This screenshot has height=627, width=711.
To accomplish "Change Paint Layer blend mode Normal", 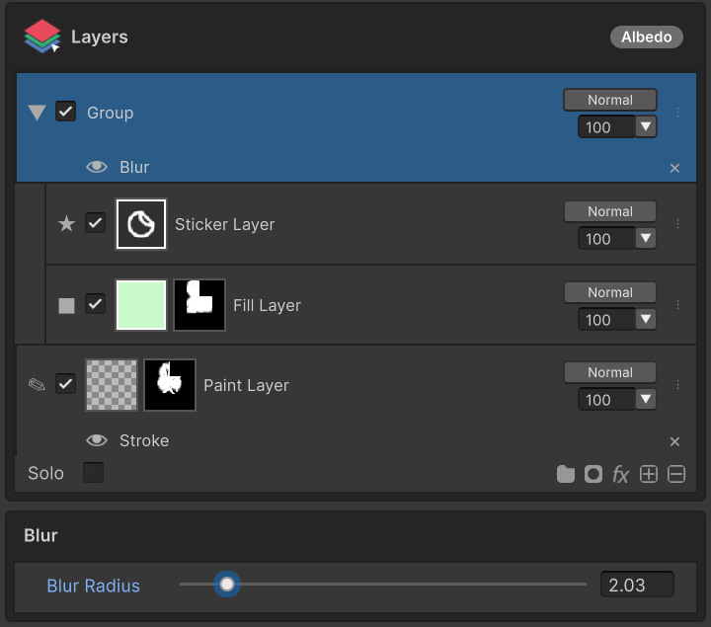I will point(610,372).
